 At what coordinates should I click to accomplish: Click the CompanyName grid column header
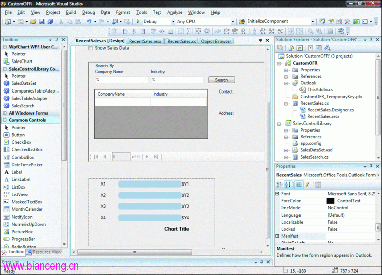click(x=123, y=94)
